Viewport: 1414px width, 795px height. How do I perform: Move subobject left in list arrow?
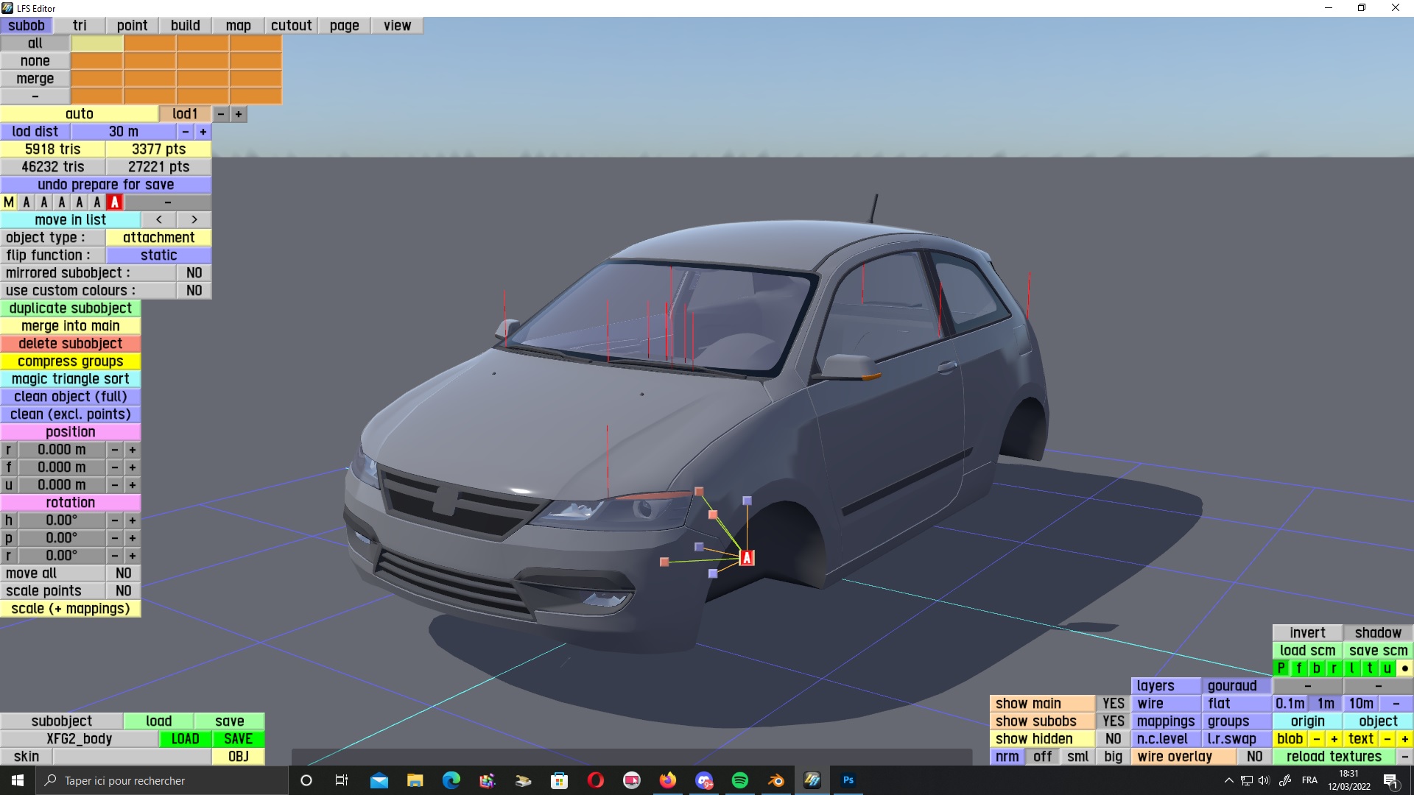click(x=159, y=220)
